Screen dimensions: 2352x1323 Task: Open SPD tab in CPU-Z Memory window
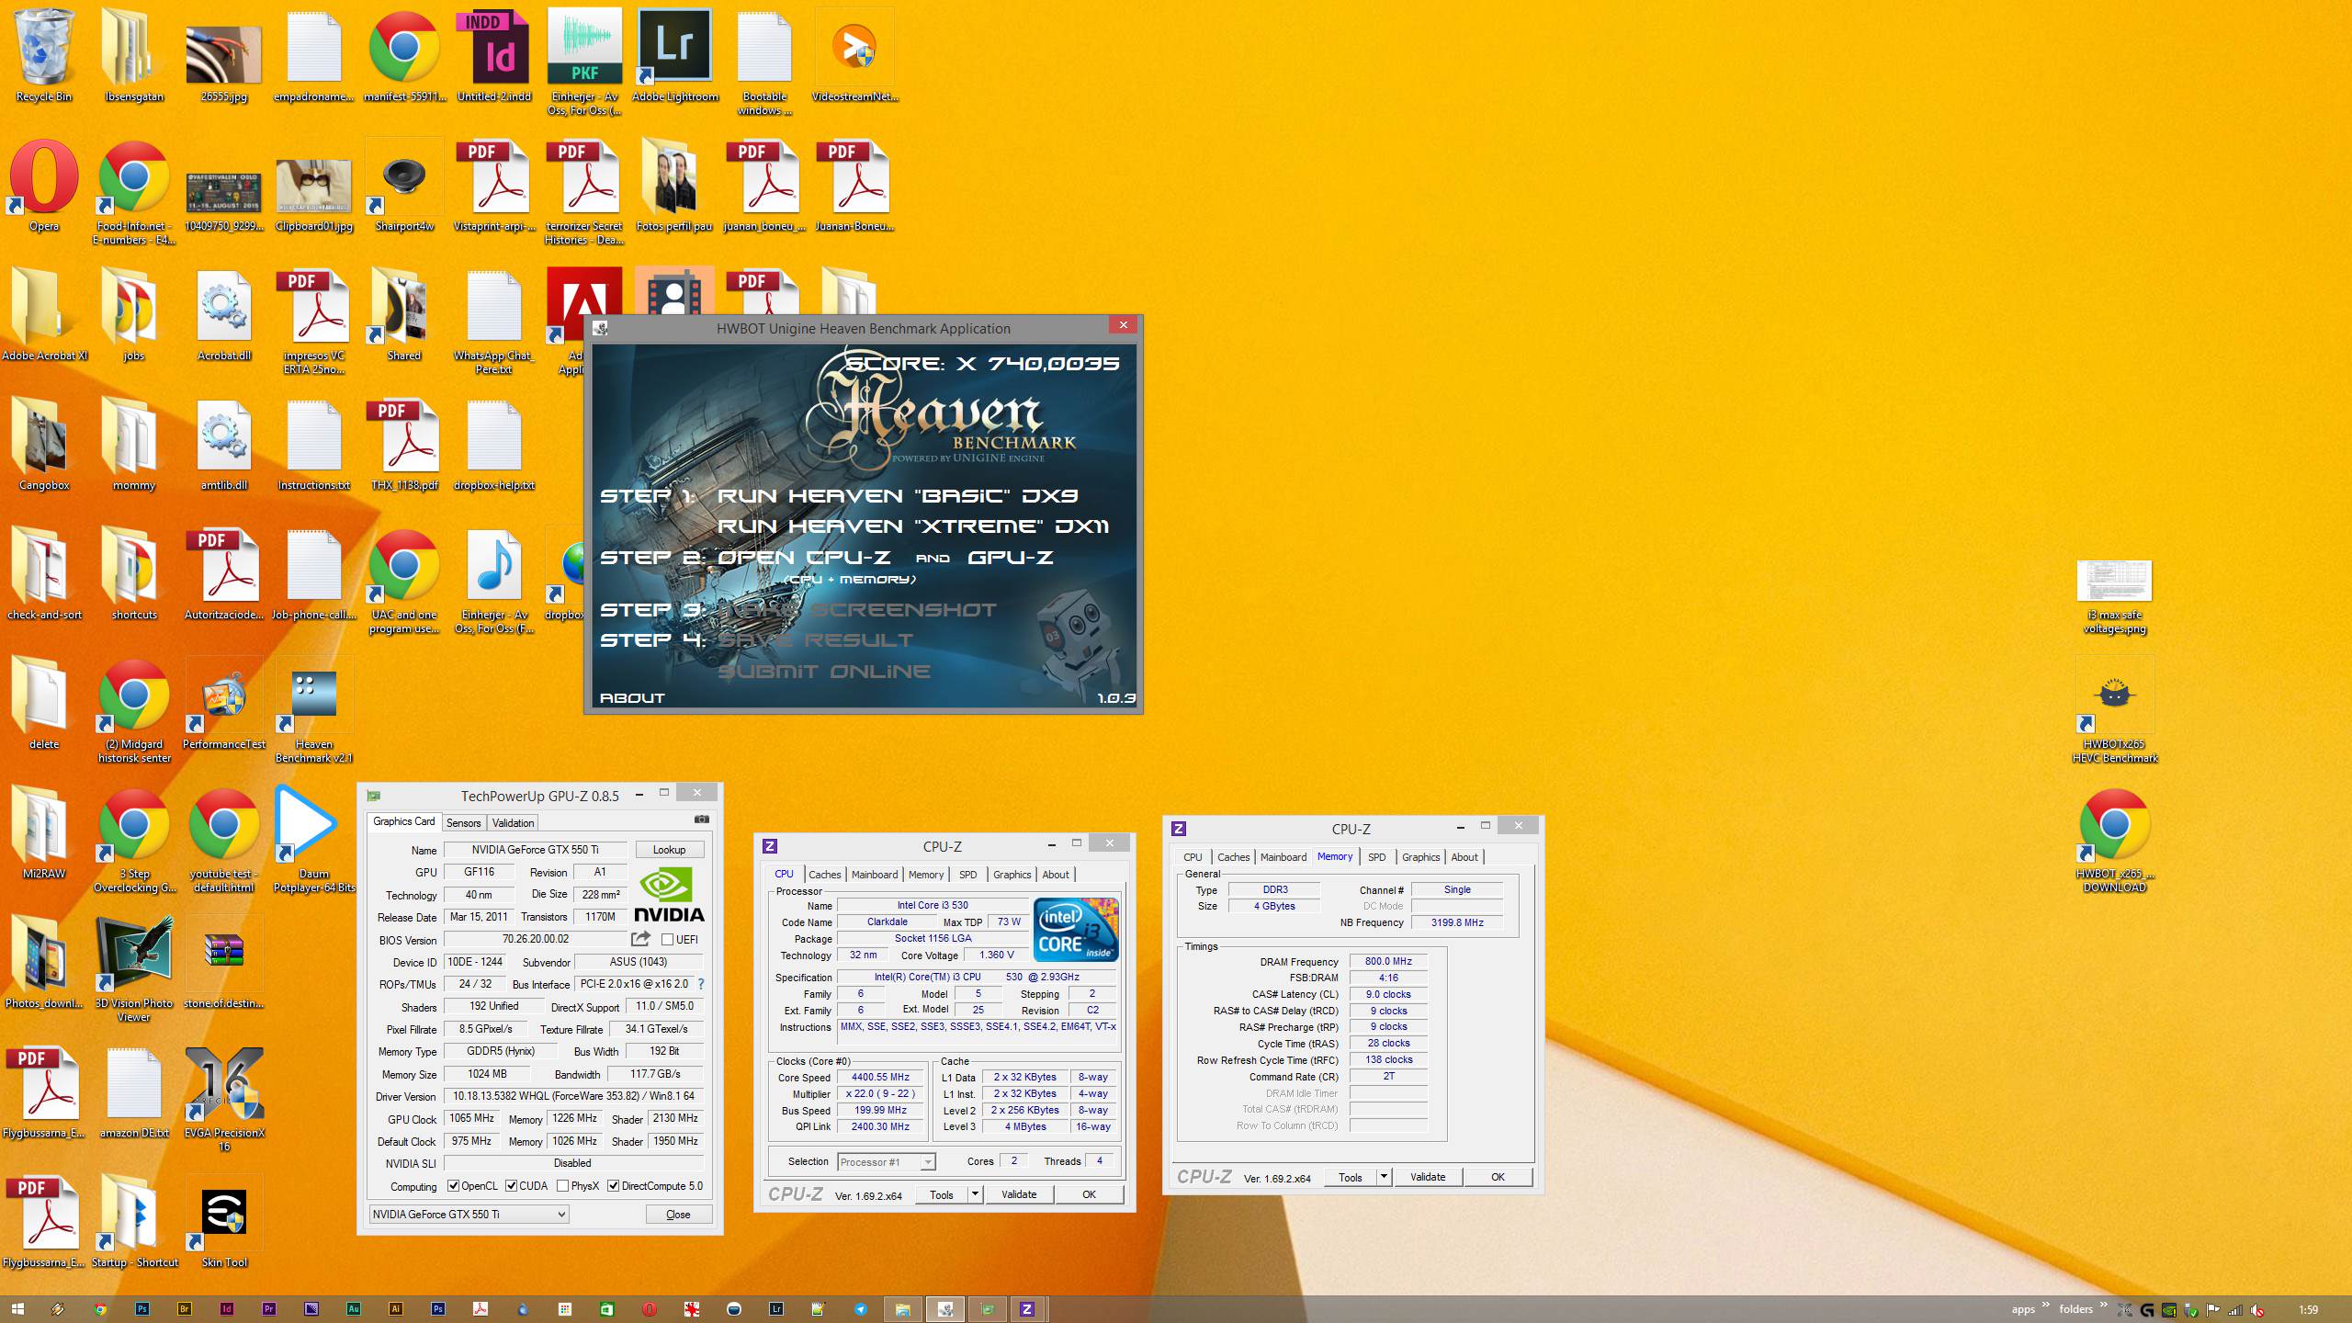pyautogui.click(x=1376, y=857)
